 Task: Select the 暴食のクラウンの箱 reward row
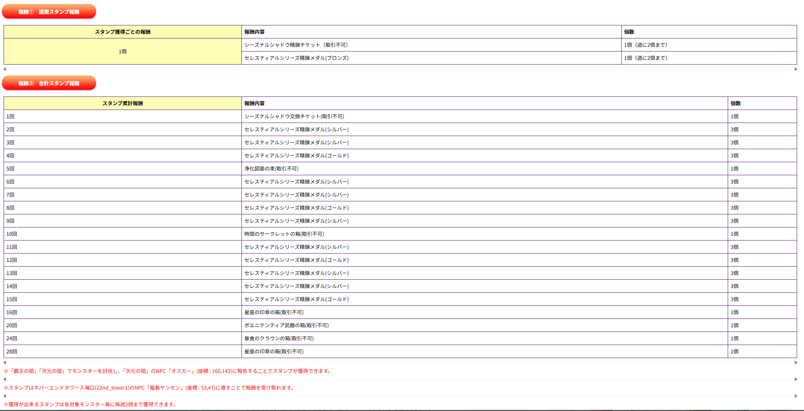click(279, 338)
